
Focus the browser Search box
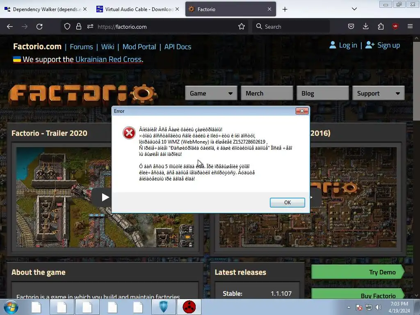[291, 27]
